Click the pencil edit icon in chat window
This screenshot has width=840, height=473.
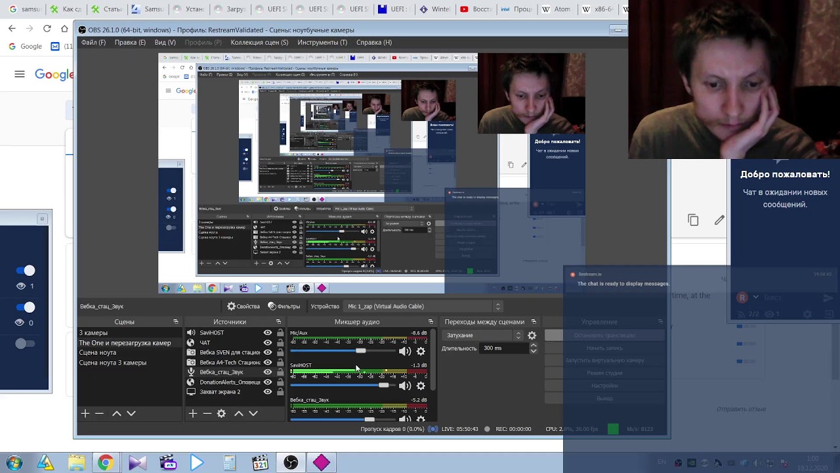point(719,220)
